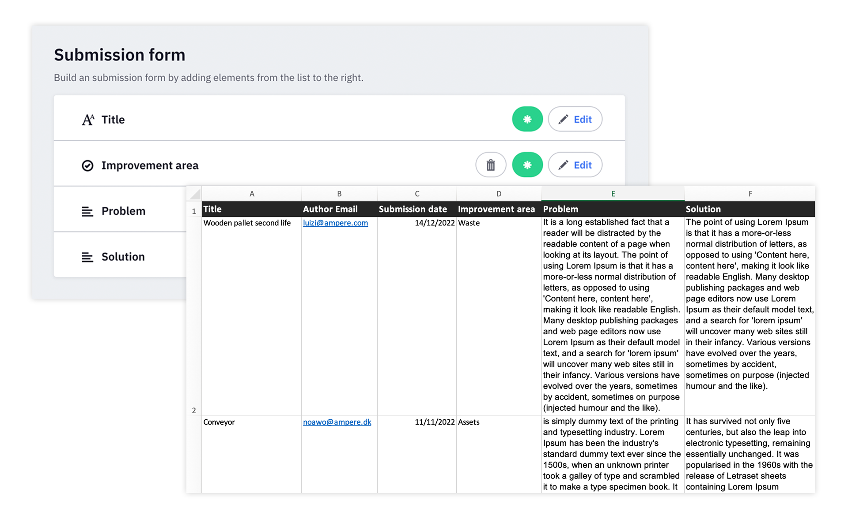
Task: Select spreadsheet column A header
Action: pos(252,194)
